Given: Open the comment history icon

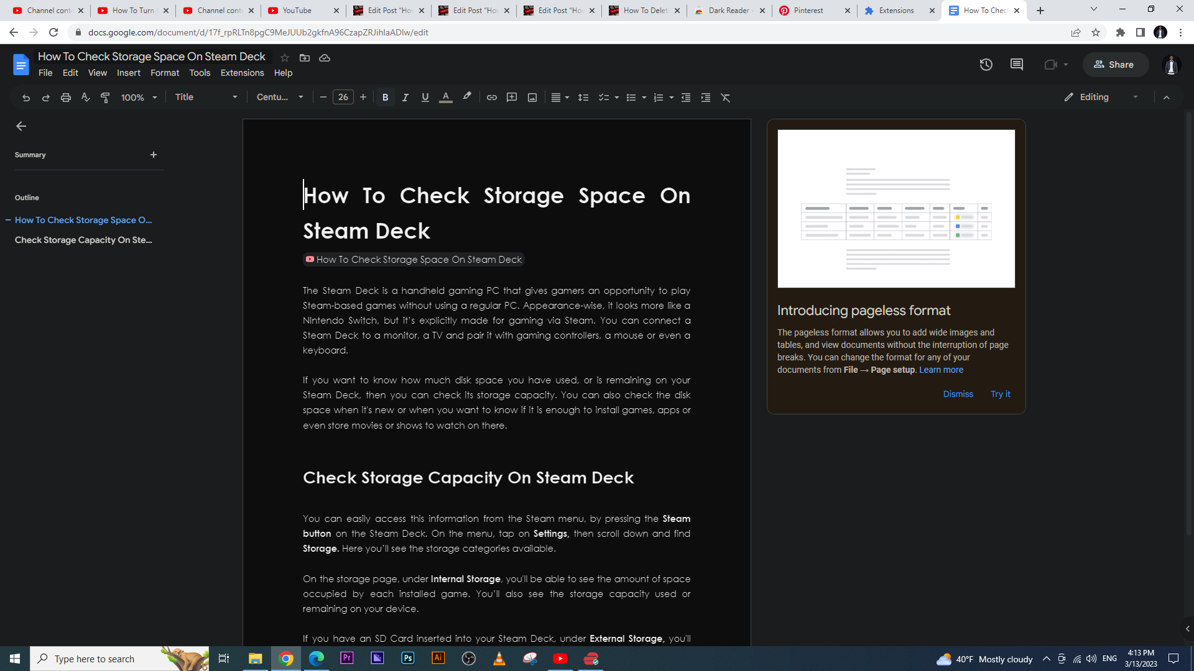Looking at the screenshot, I should pos(1017,65).
